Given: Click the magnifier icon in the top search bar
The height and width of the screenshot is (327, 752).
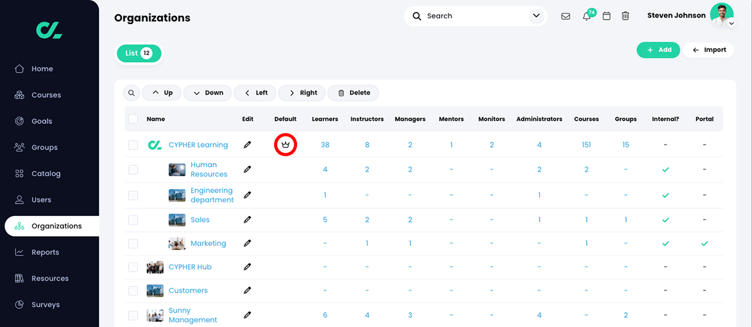Looking at the screenshot, I should coord(417,16).
